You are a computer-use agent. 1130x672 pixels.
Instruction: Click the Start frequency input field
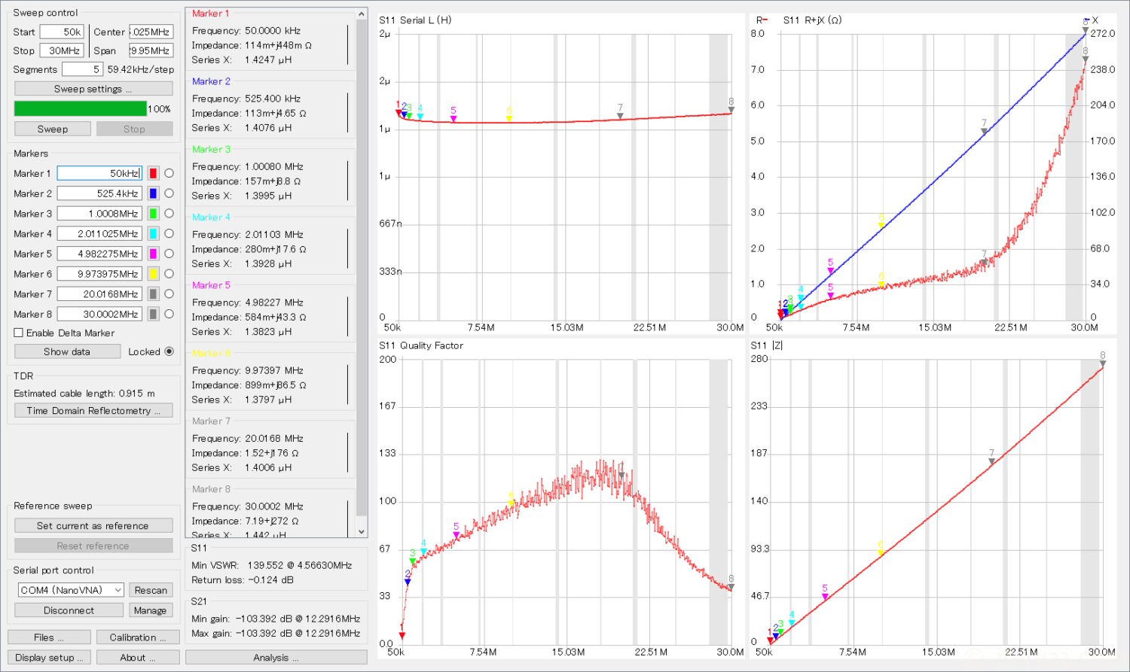62,32
